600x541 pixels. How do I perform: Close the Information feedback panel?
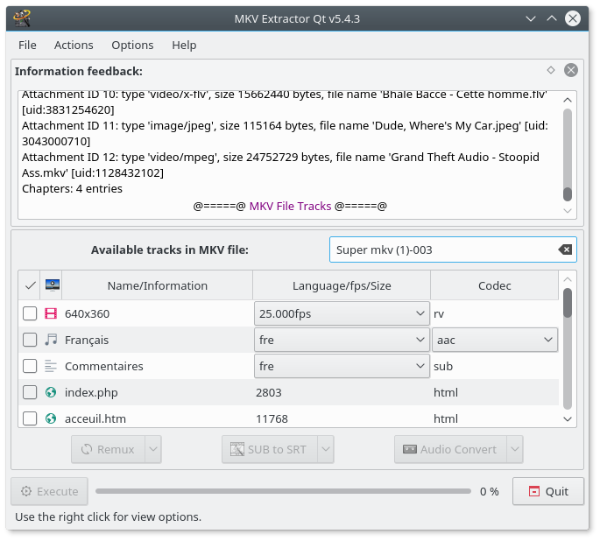570,70
